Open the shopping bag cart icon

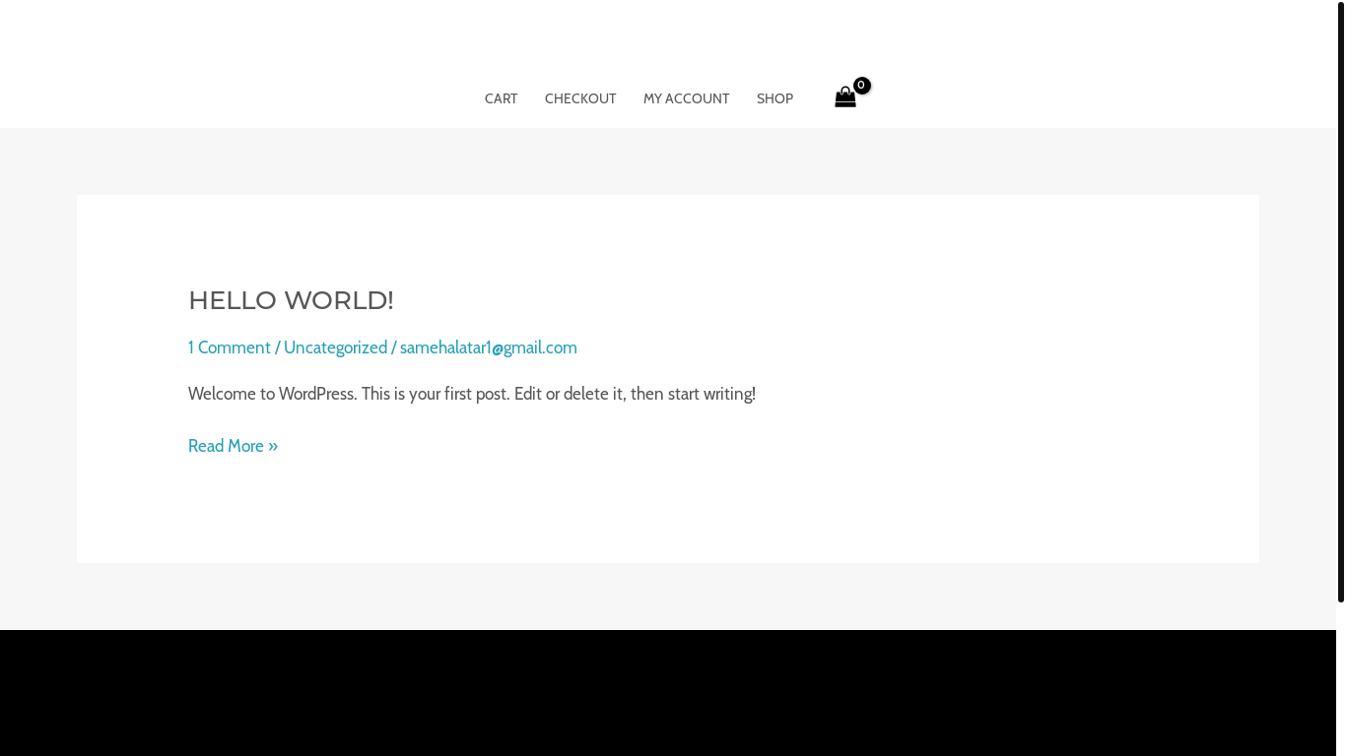pyautogui.click(x=846, y=96)
